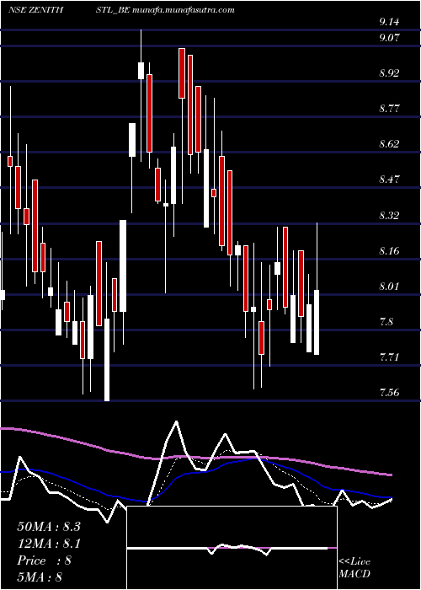This screenshot has height=590, width=421.
Task: Click the NSE ZENITH STL_BE chart title
Action: click(121, 9)
